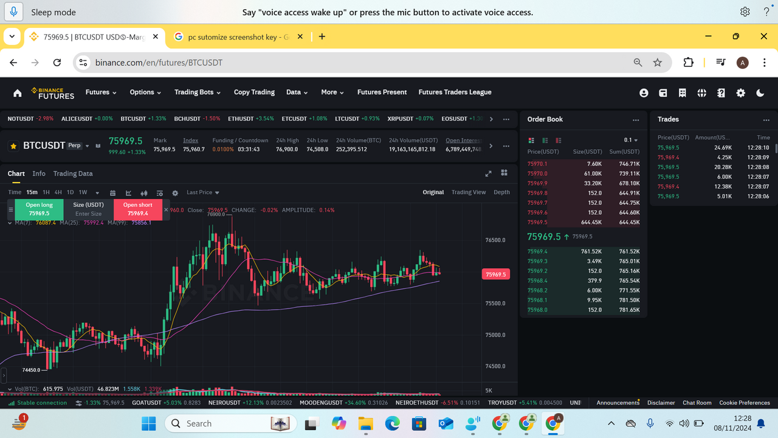Open the wallet icon in header

click(663, 93)
